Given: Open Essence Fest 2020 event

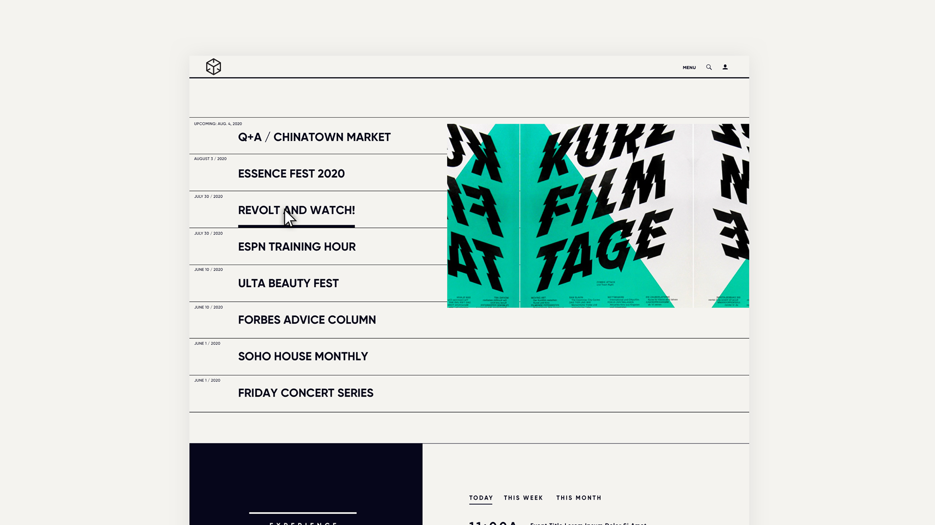Looking at the screenshot, I should [x=291, y=174].
